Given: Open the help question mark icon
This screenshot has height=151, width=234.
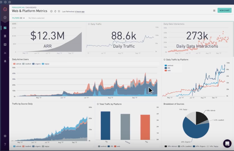Looking at the screenshot, I should [5, 144].
